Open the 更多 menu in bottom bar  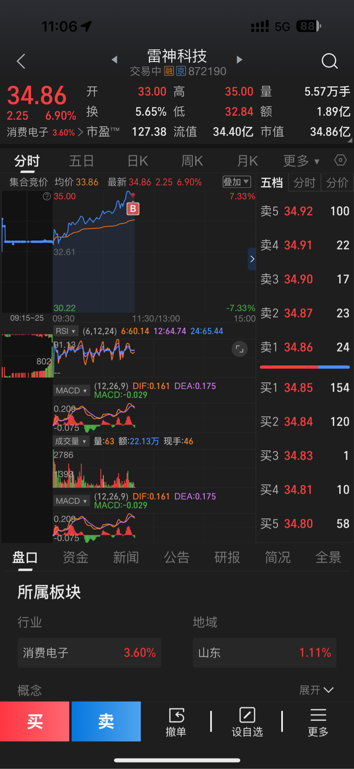(318, 722)
